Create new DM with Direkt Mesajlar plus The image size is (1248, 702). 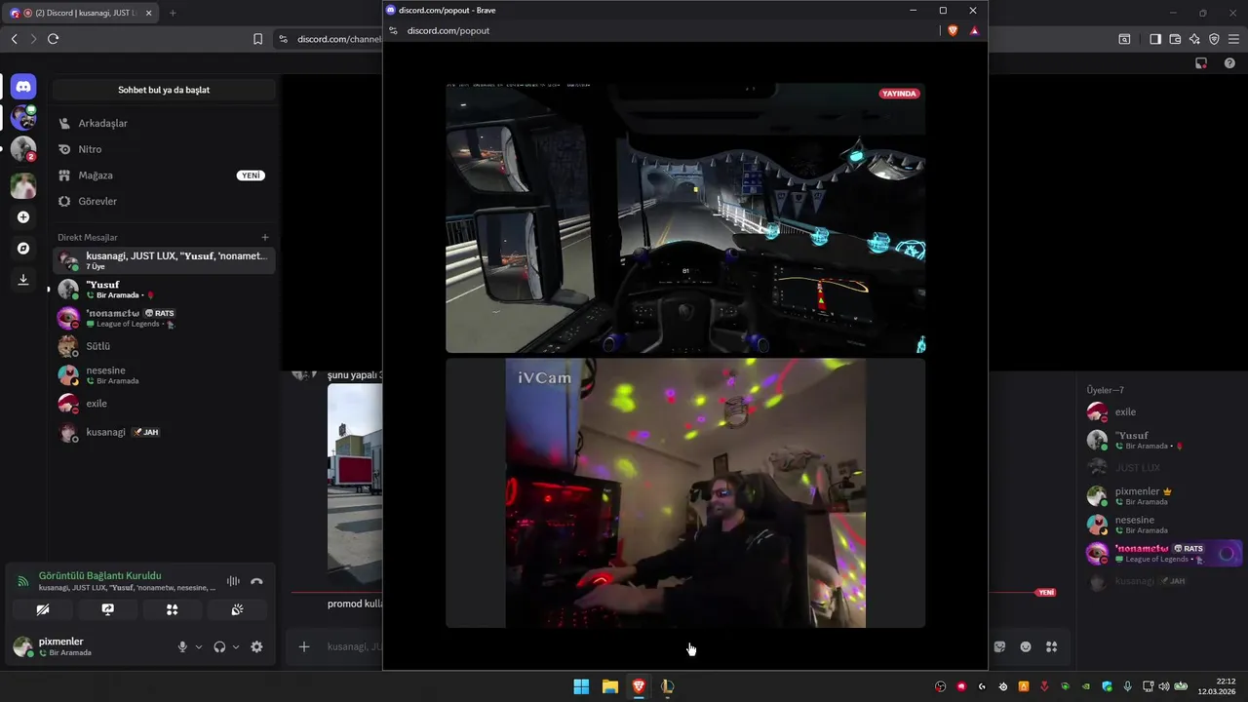tap(264, 237)
